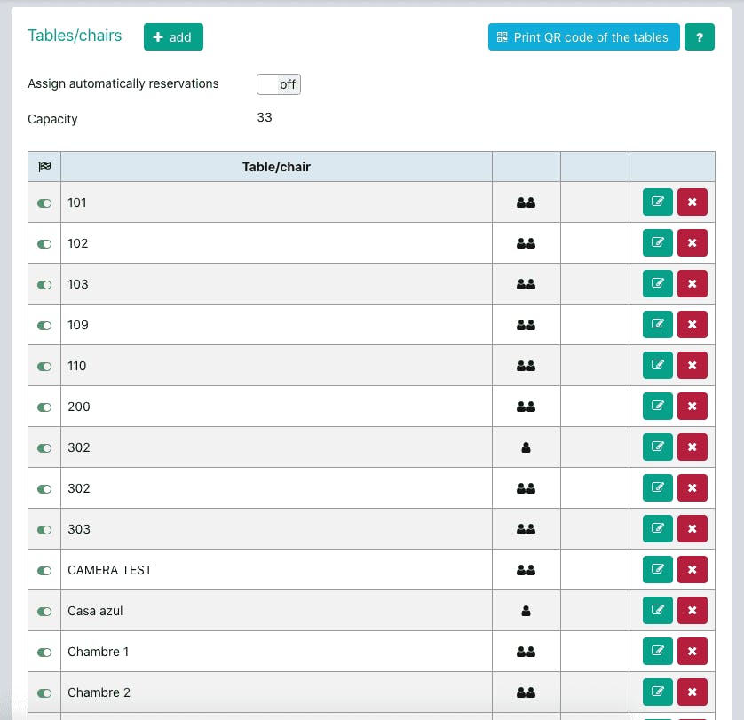Image resolution: width=744 pixels, height=720 pixels.
Task: Toggle Assign automatically reservations switch
Action: pos(279,84)
